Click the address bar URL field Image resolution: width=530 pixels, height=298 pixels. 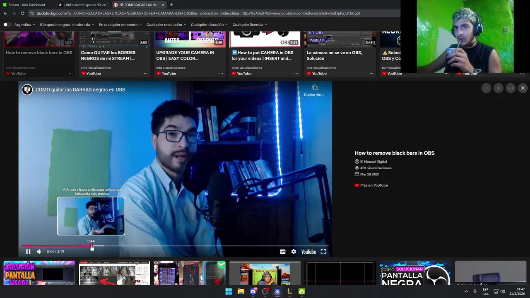click(215, 13)
